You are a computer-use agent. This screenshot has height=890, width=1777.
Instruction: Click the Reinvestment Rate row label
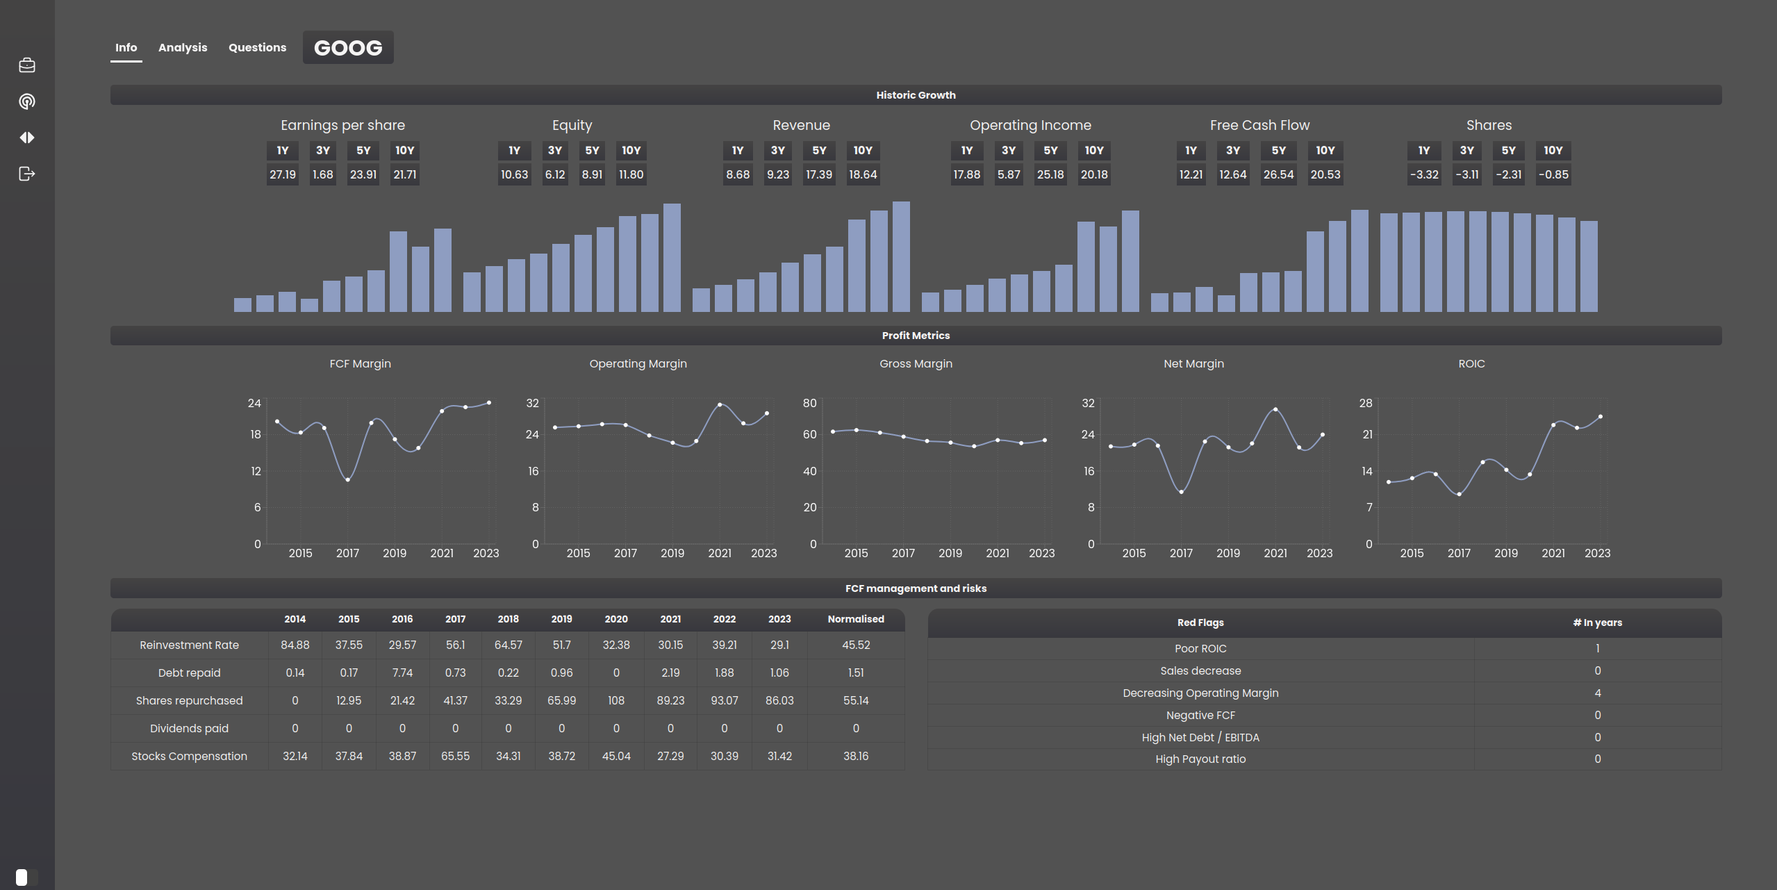189,645
